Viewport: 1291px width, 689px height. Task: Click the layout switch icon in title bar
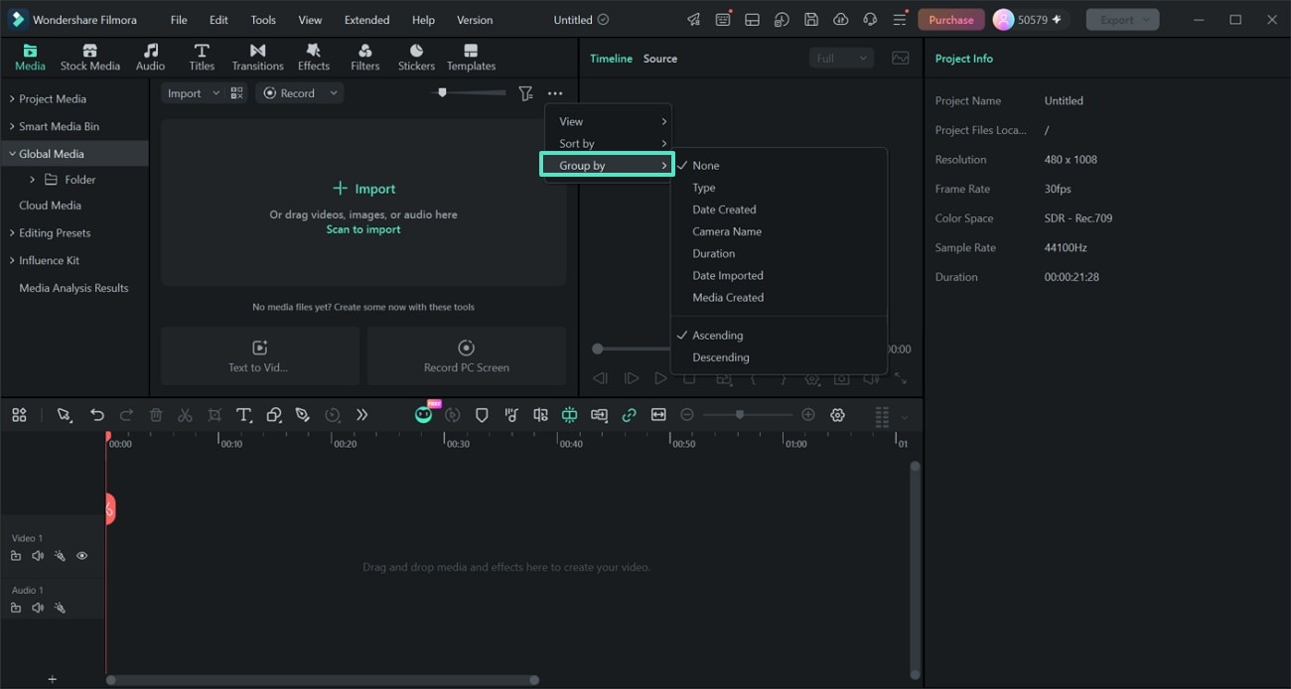coord(753,20)
